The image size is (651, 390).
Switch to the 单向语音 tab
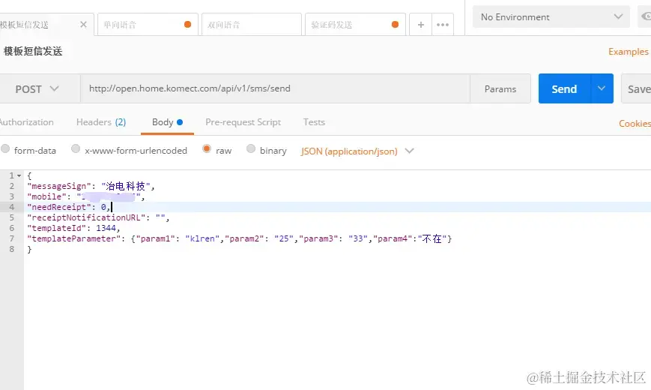[146, 25]
